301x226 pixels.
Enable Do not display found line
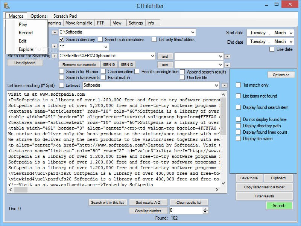coord(238,119)
